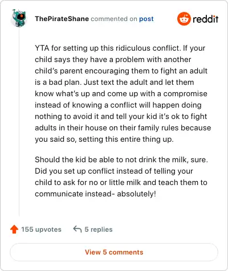Upvote with the orange up arrow icon
The image size is (228, 271).
pos(14,229)
